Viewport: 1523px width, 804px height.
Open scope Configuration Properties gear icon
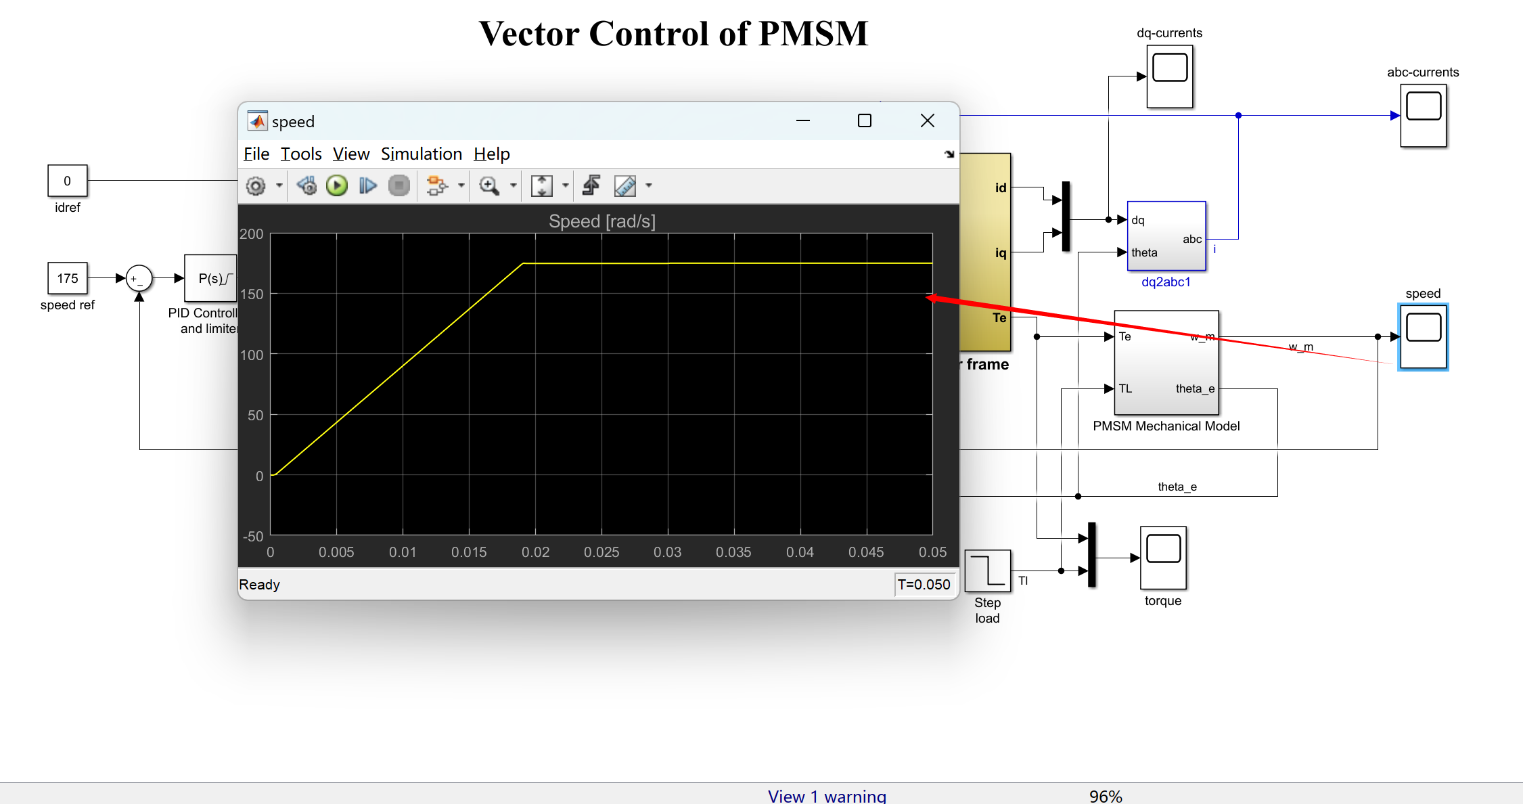pyautogui.click(x=256, y=186)
